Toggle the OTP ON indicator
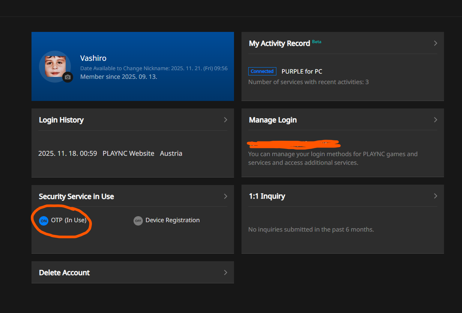Screen dimensions: 462x313 coord(43,221)
